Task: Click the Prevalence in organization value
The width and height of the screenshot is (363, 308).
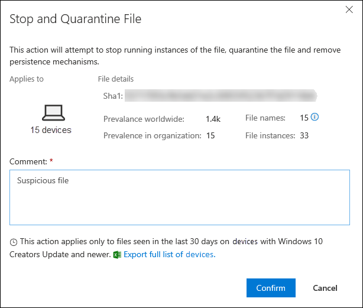Action: [x=210, y=135]
